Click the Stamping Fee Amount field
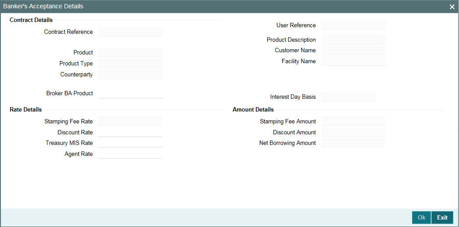This screenshot has height=227, width=459. click(x=353, y=121)
